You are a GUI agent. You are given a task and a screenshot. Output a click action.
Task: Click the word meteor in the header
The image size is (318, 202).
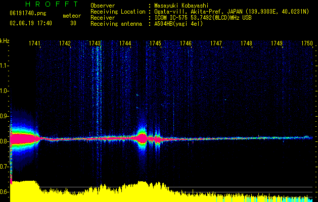(72, 16)
